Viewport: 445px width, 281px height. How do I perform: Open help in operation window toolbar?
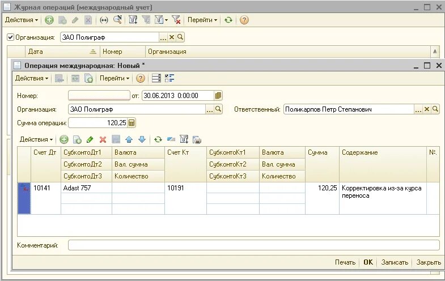tap(141, 78)
